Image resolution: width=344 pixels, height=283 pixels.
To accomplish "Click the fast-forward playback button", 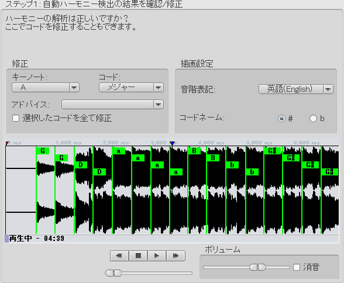I will point(176,256).
